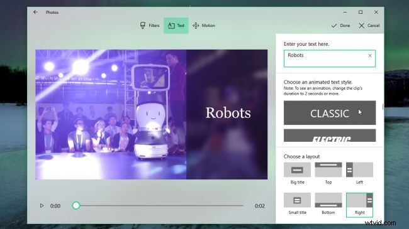Go back using the arrow icon
The width and height of the screenshot is (409, 229).
pyautogui.click(x=35, y=12)
